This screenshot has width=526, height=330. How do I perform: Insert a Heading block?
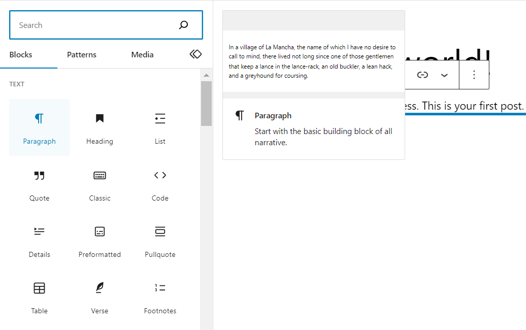pyautogui.click(x=100, y=127)
